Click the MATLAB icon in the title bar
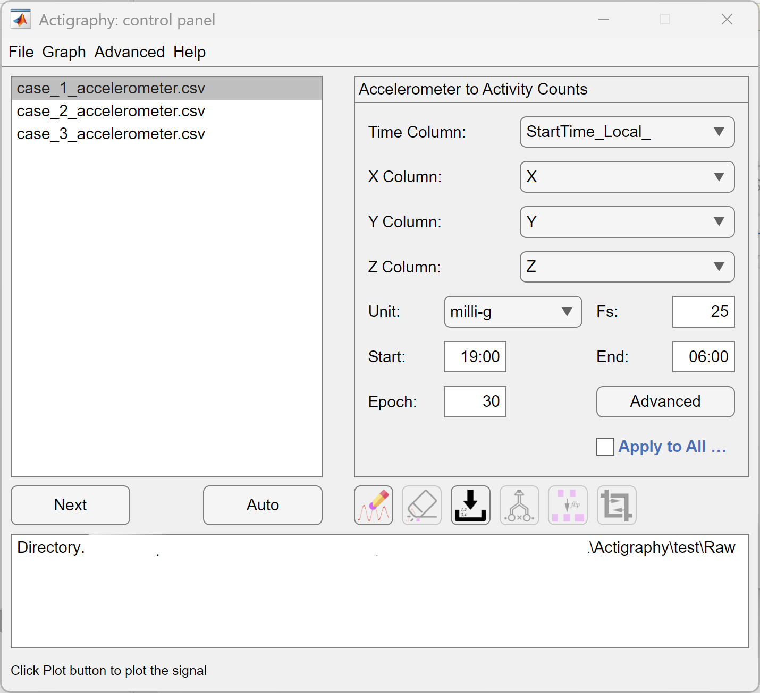The image size is (760, 693). tap(20, 19)
